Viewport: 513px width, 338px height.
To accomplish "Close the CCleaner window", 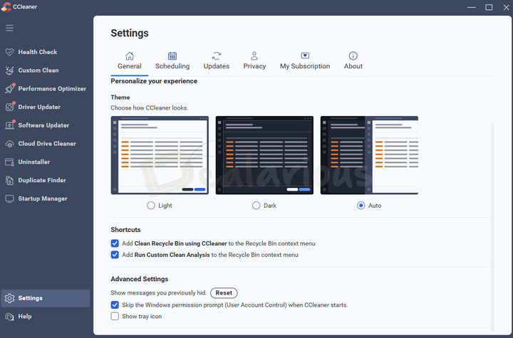I will click(506, 7).
